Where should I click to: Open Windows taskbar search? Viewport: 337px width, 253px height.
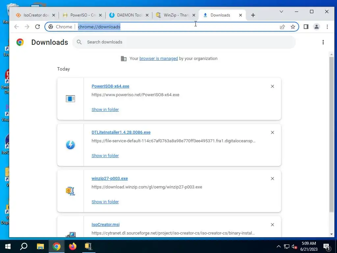click(24, 246)
